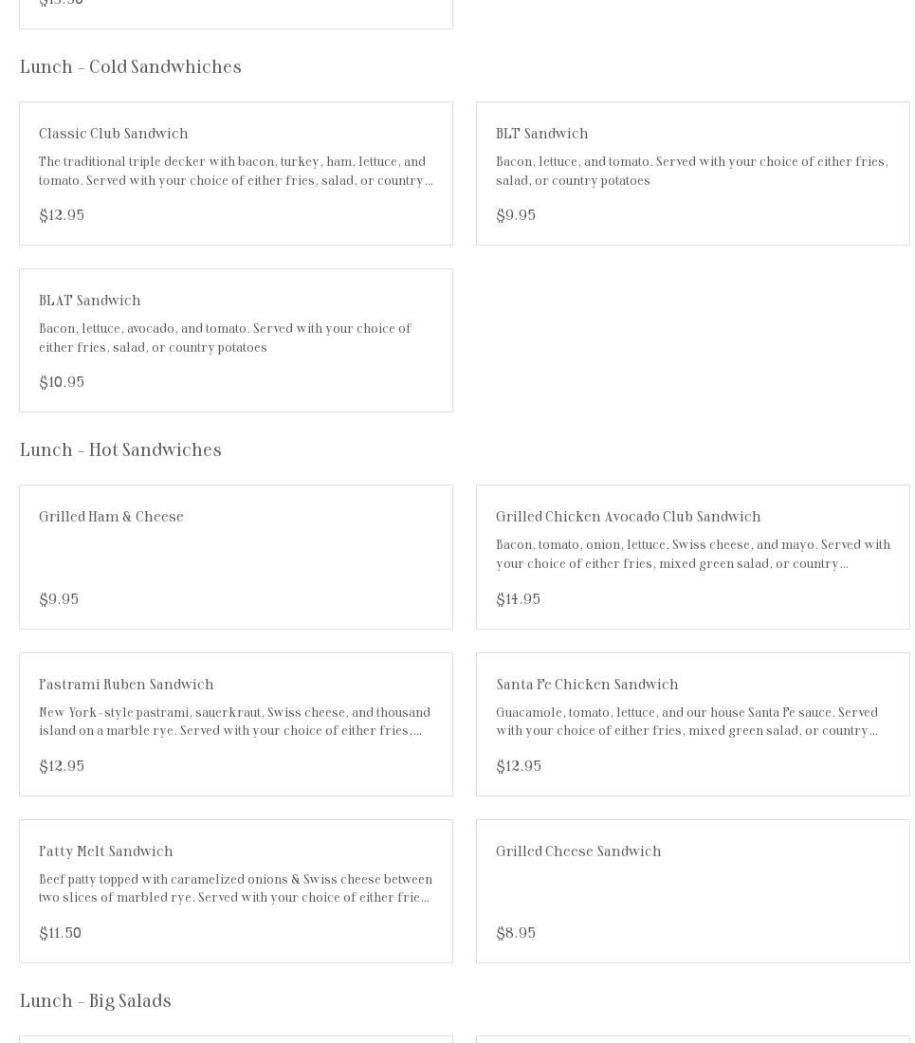Choose the BLAT Sandwich title
The width and height of the screenshot is (915, 1043).
(90, 302)
